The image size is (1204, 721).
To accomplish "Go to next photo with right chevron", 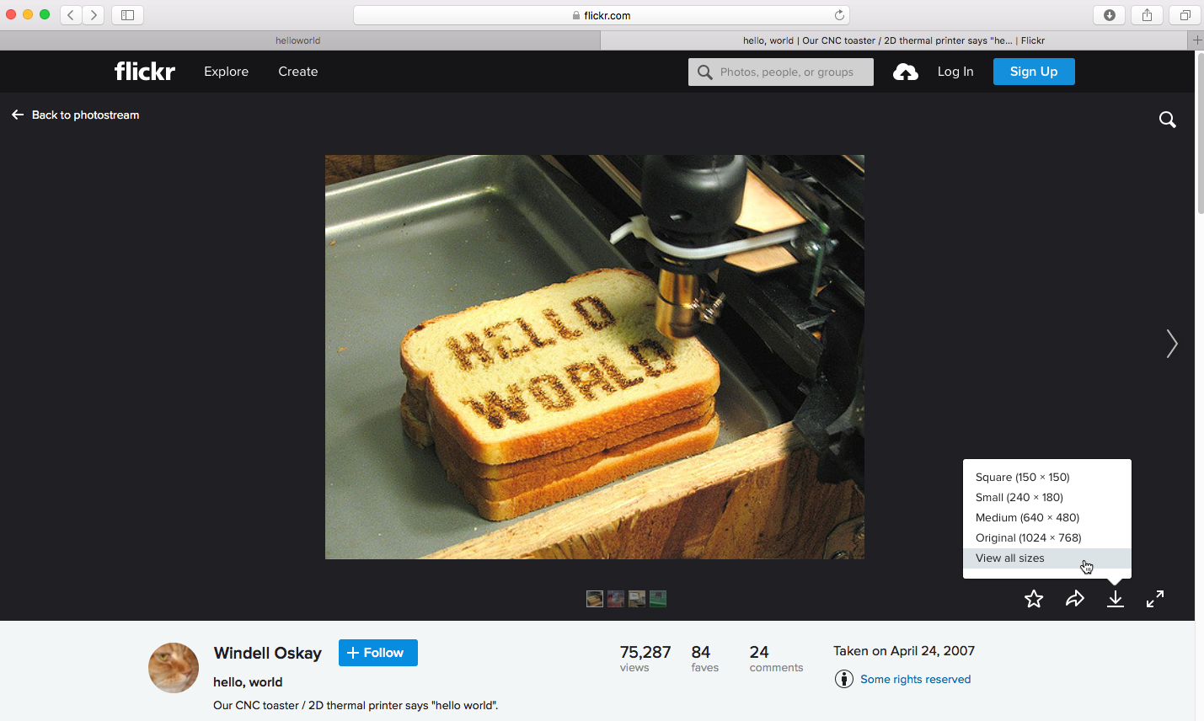I will pyautogui.click(x=1171, y=344).
